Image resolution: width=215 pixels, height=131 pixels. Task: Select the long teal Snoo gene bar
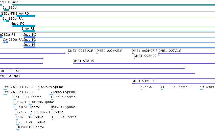113,5
